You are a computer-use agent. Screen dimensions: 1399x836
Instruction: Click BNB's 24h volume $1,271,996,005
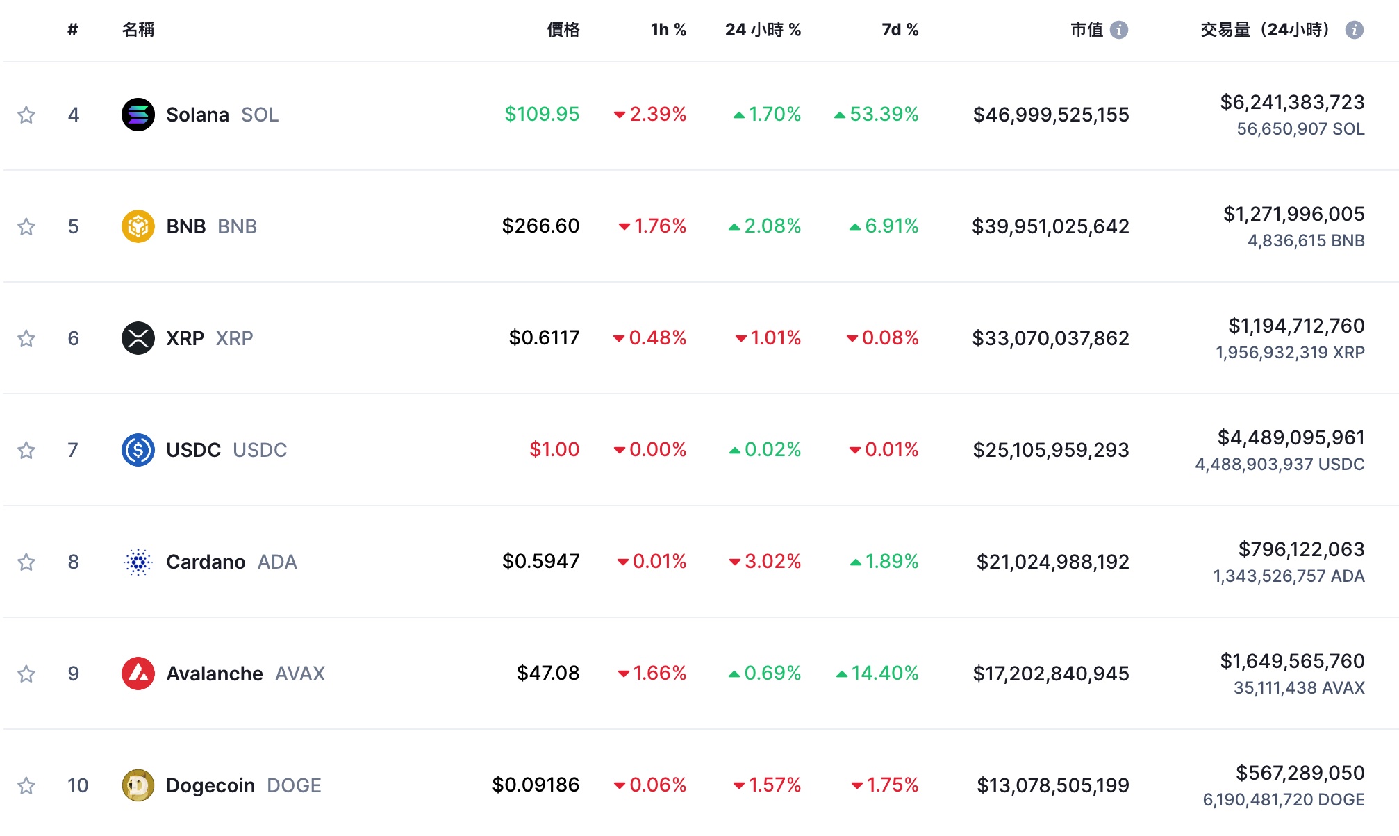click(1294, 214)
